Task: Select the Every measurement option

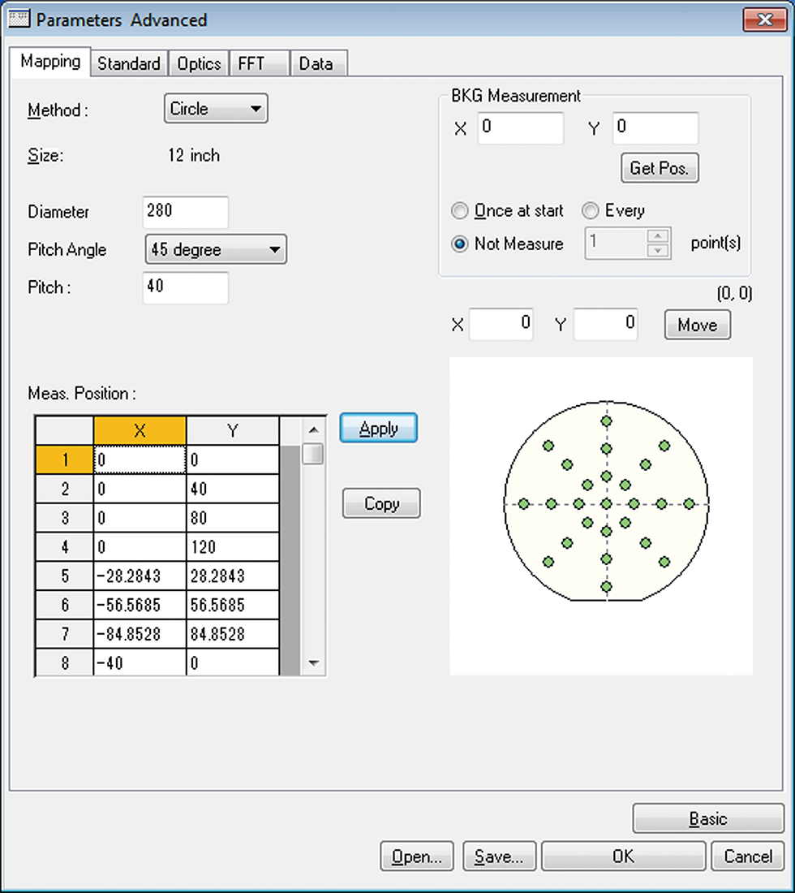Action: (x=591, y=210)
